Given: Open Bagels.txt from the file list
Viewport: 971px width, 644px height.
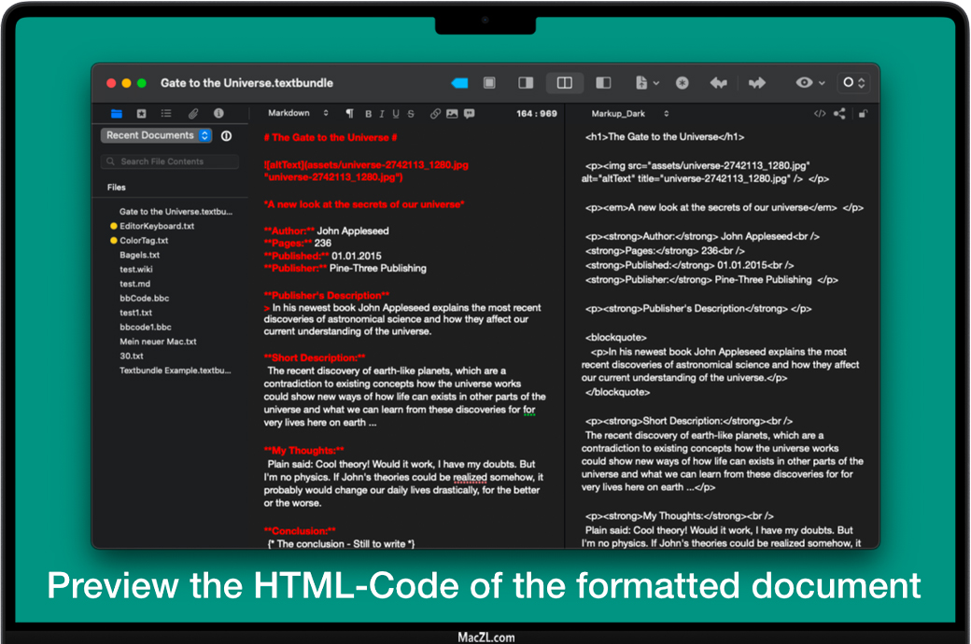Looking at the screenshot, I should point(139,255).
